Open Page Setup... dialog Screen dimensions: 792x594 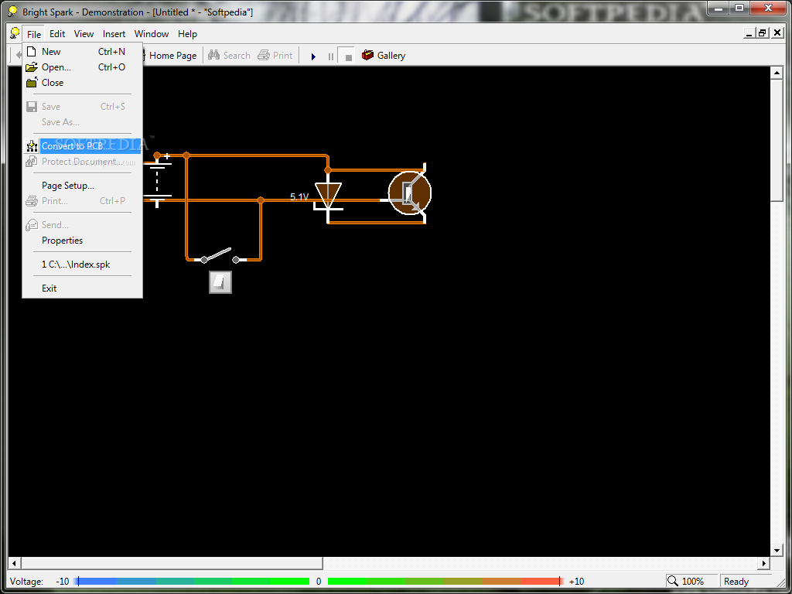pyautogui.click(x=82, y=186)
